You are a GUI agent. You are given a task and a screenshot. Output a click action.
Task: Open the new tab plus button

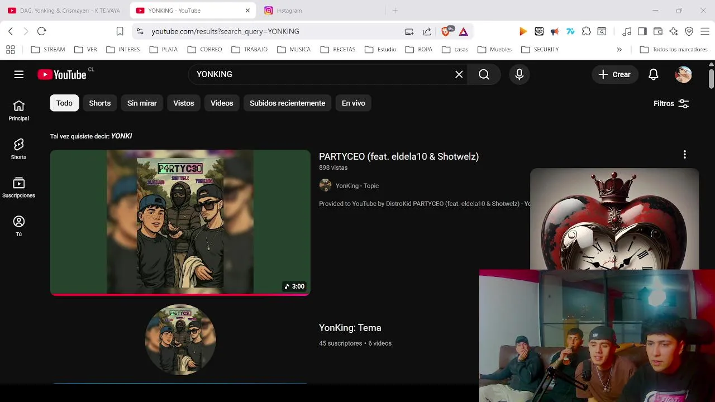click(395, 11)
